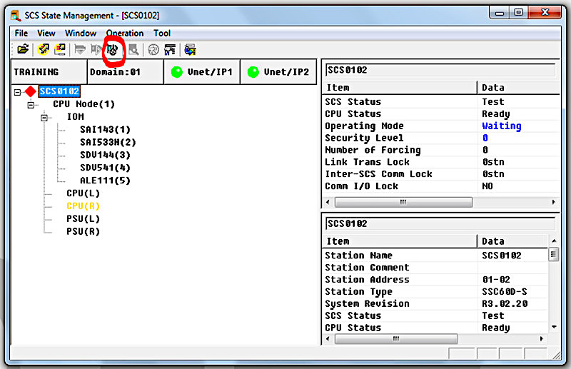This screenshot has height=369, width=571.
Task: Select module SAI533H(2)
Action: coord(108,143)
